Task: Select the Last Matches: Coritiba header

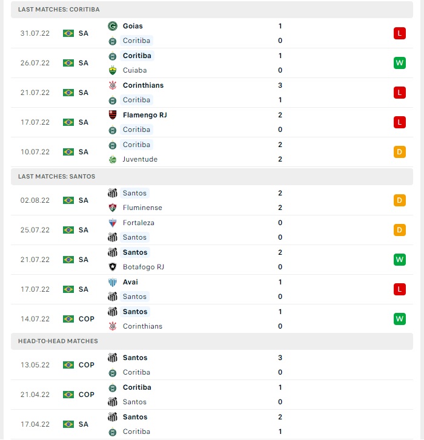Action: click(x=212, y=10)
